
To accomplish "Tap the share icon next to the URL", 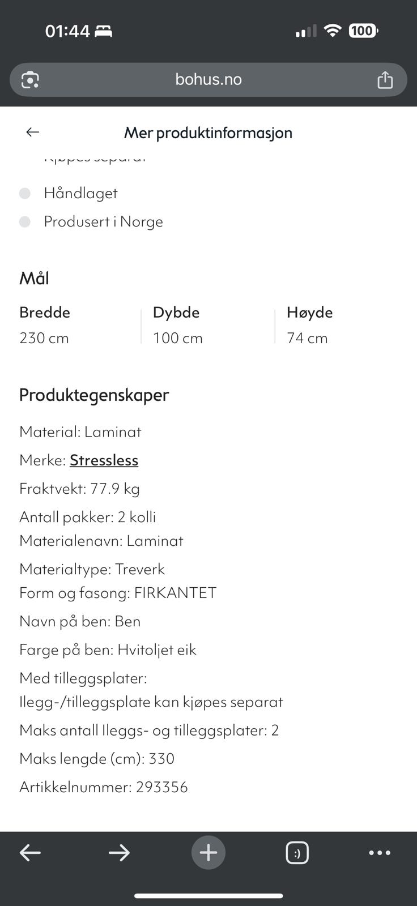I will [x=385, y=79].
